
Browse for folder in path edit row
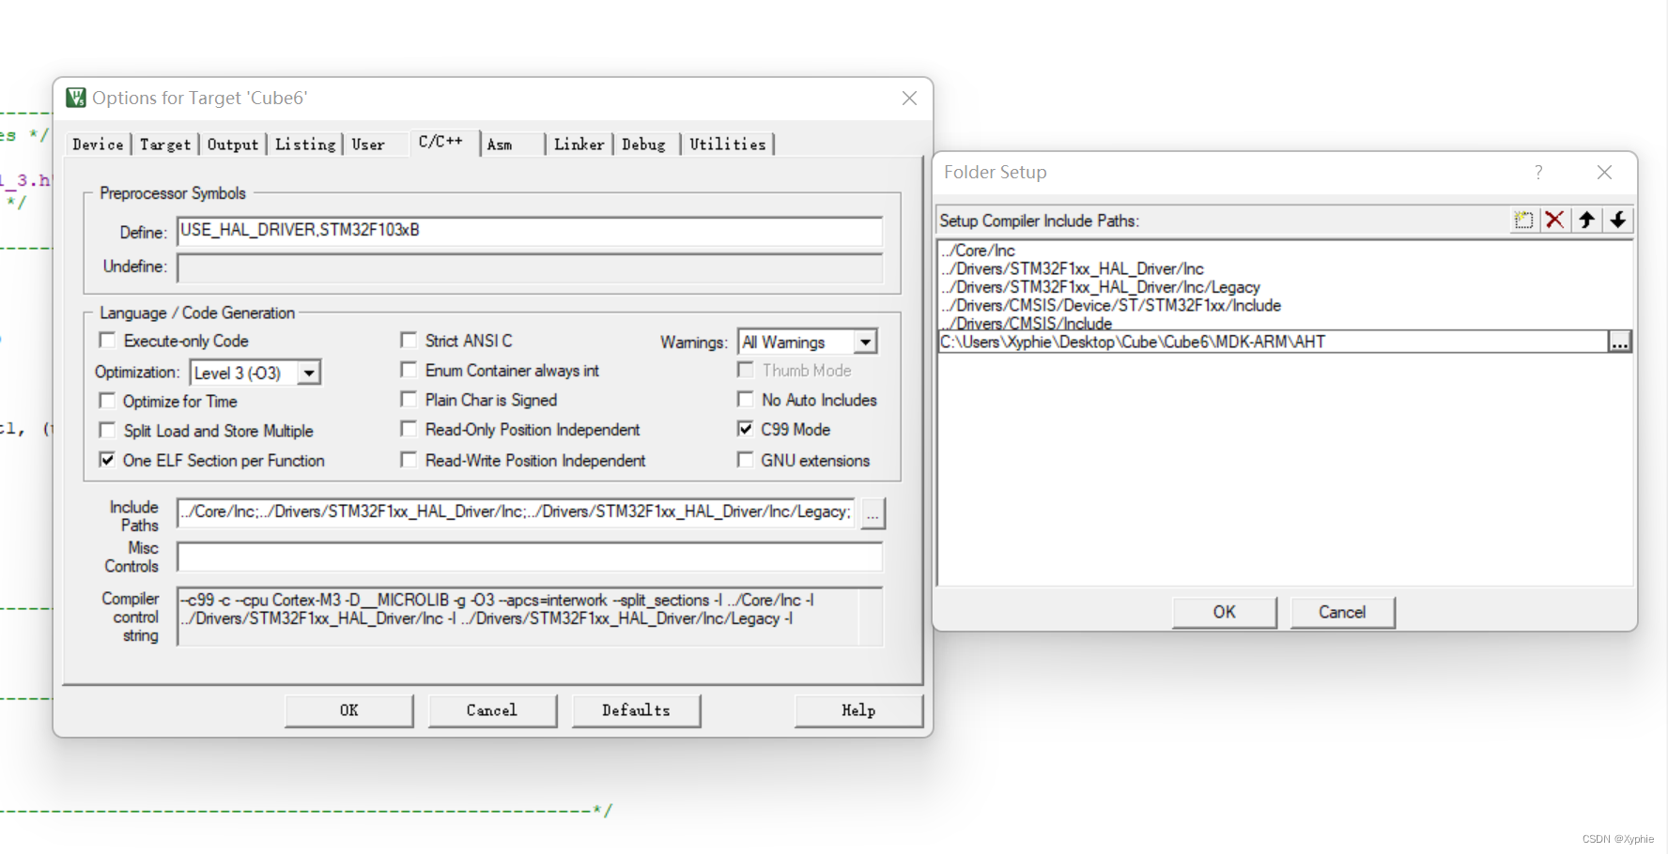click(1620, 342)
